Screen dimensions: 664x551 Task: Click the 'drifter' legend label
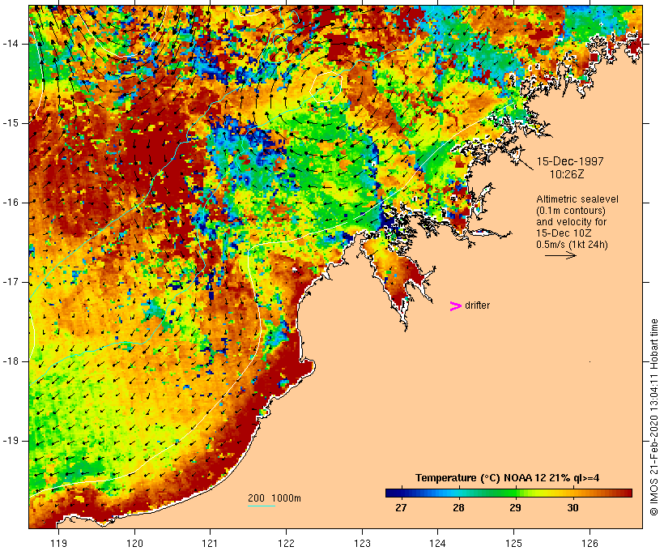(477, 305)
